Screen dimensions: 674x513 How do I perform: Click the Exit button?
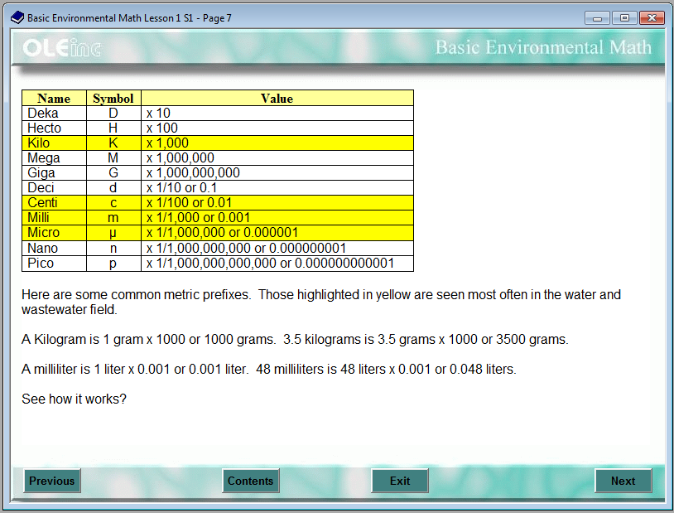pos(400,481)
